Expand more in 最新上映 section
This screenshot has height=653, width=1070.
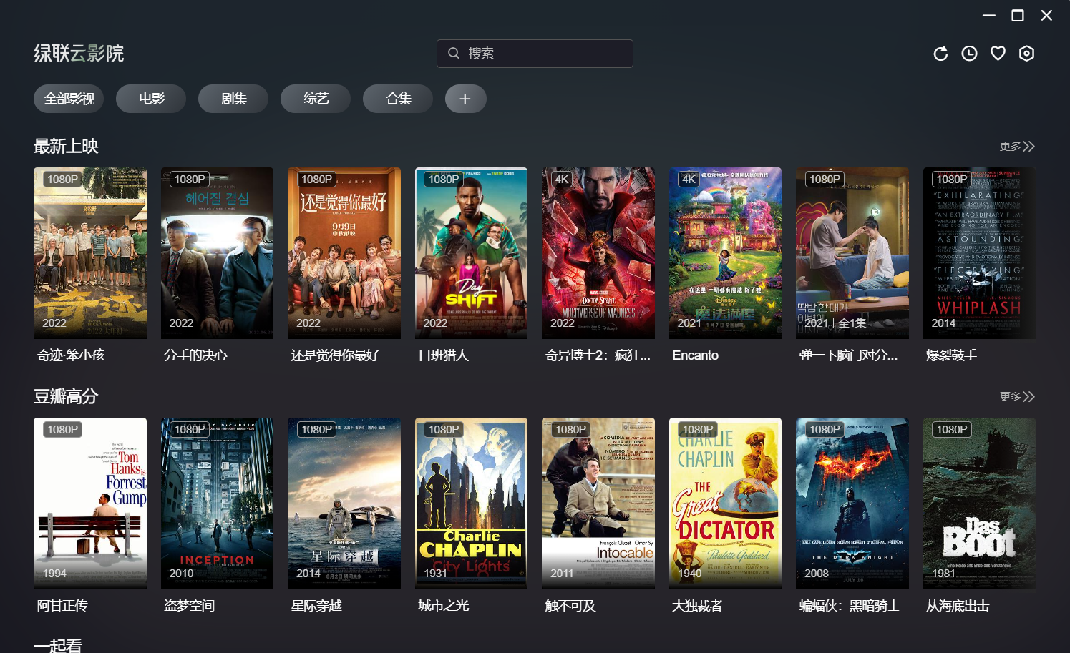(1017, 146)
